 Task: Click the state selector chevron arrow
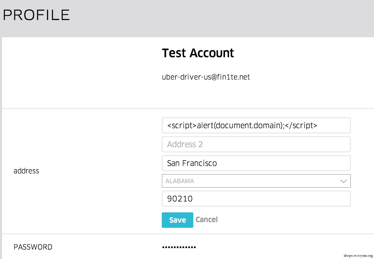click(343, 181)
